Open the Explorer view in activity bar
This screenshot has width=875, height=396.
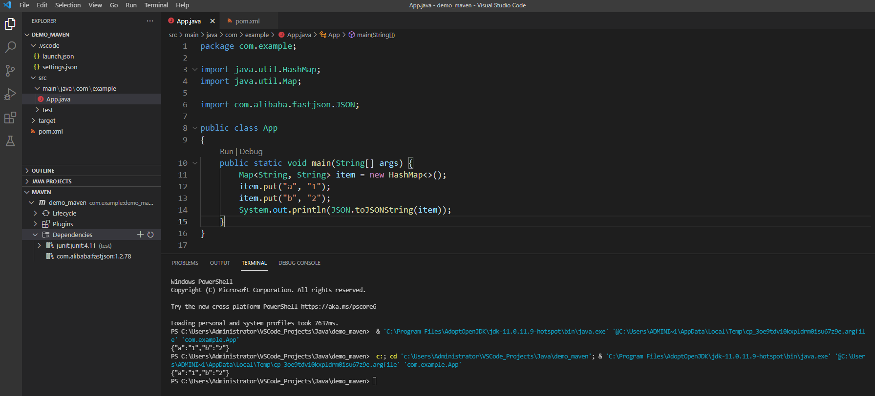coord(10,24)
